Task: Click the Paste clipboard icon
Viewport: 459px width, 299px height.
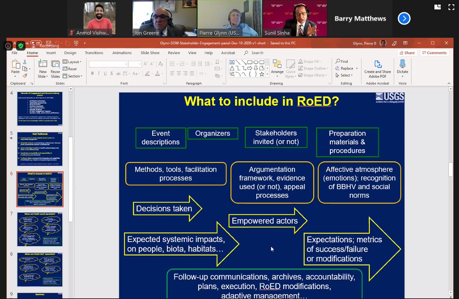Action: [15, 64]
